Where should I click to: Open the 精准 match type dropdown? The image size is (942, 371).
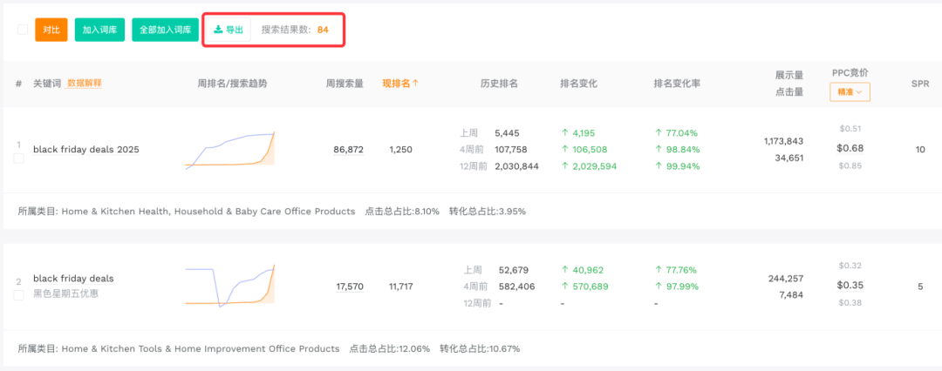click(849, 91)
